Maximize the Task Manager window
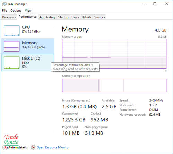Image resolution: width=173 pixels, height=154 pixels. (x=155, y=4)
